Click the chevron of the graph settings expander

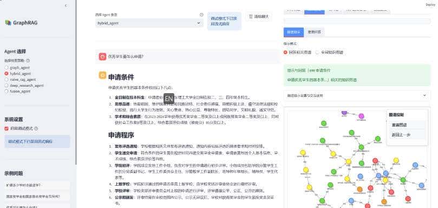point(424,96)
